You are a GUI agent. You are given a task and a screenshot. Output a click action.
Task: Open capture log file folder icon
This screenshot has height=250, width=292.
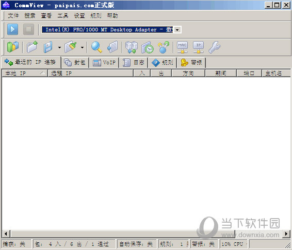[x=32, y=47]
